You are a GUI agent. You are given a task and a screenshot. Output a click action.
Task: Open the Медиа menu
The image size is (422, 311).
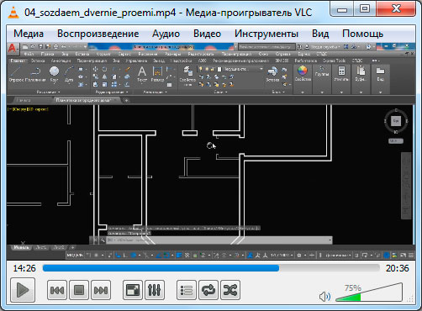pos(29,34)
